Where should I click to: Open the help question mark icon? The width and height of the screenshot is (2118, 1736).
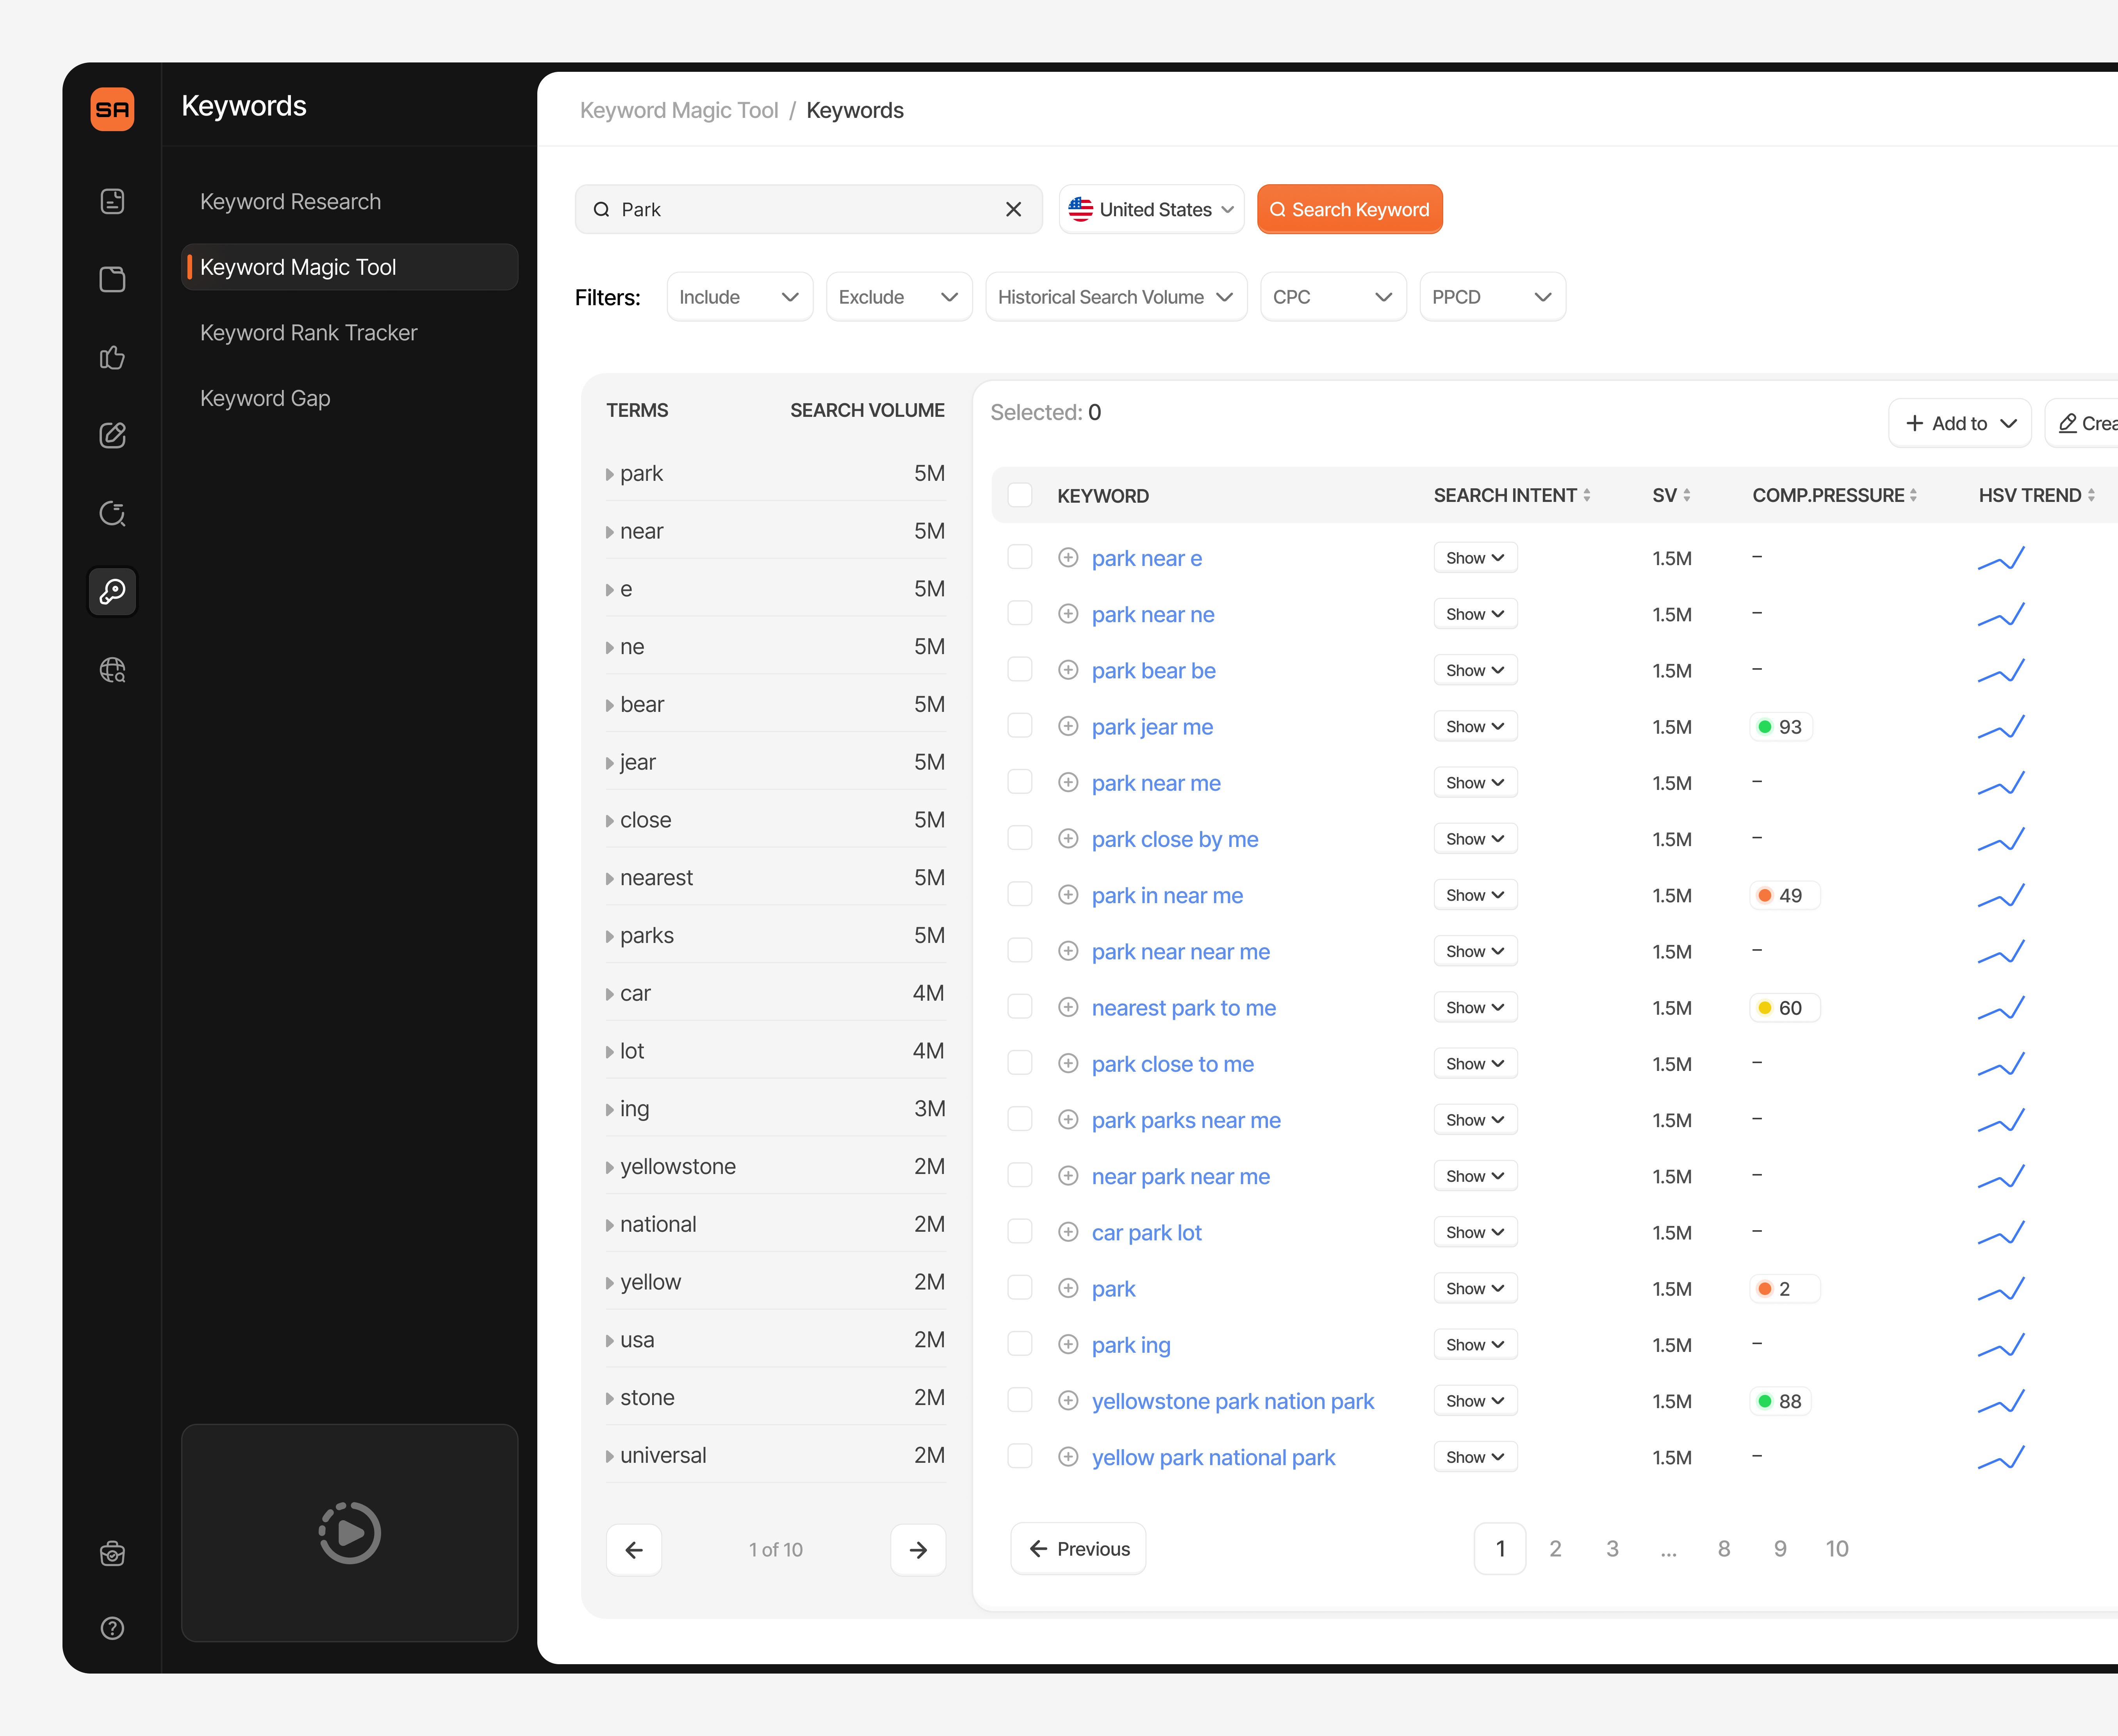pos(112,1628)
